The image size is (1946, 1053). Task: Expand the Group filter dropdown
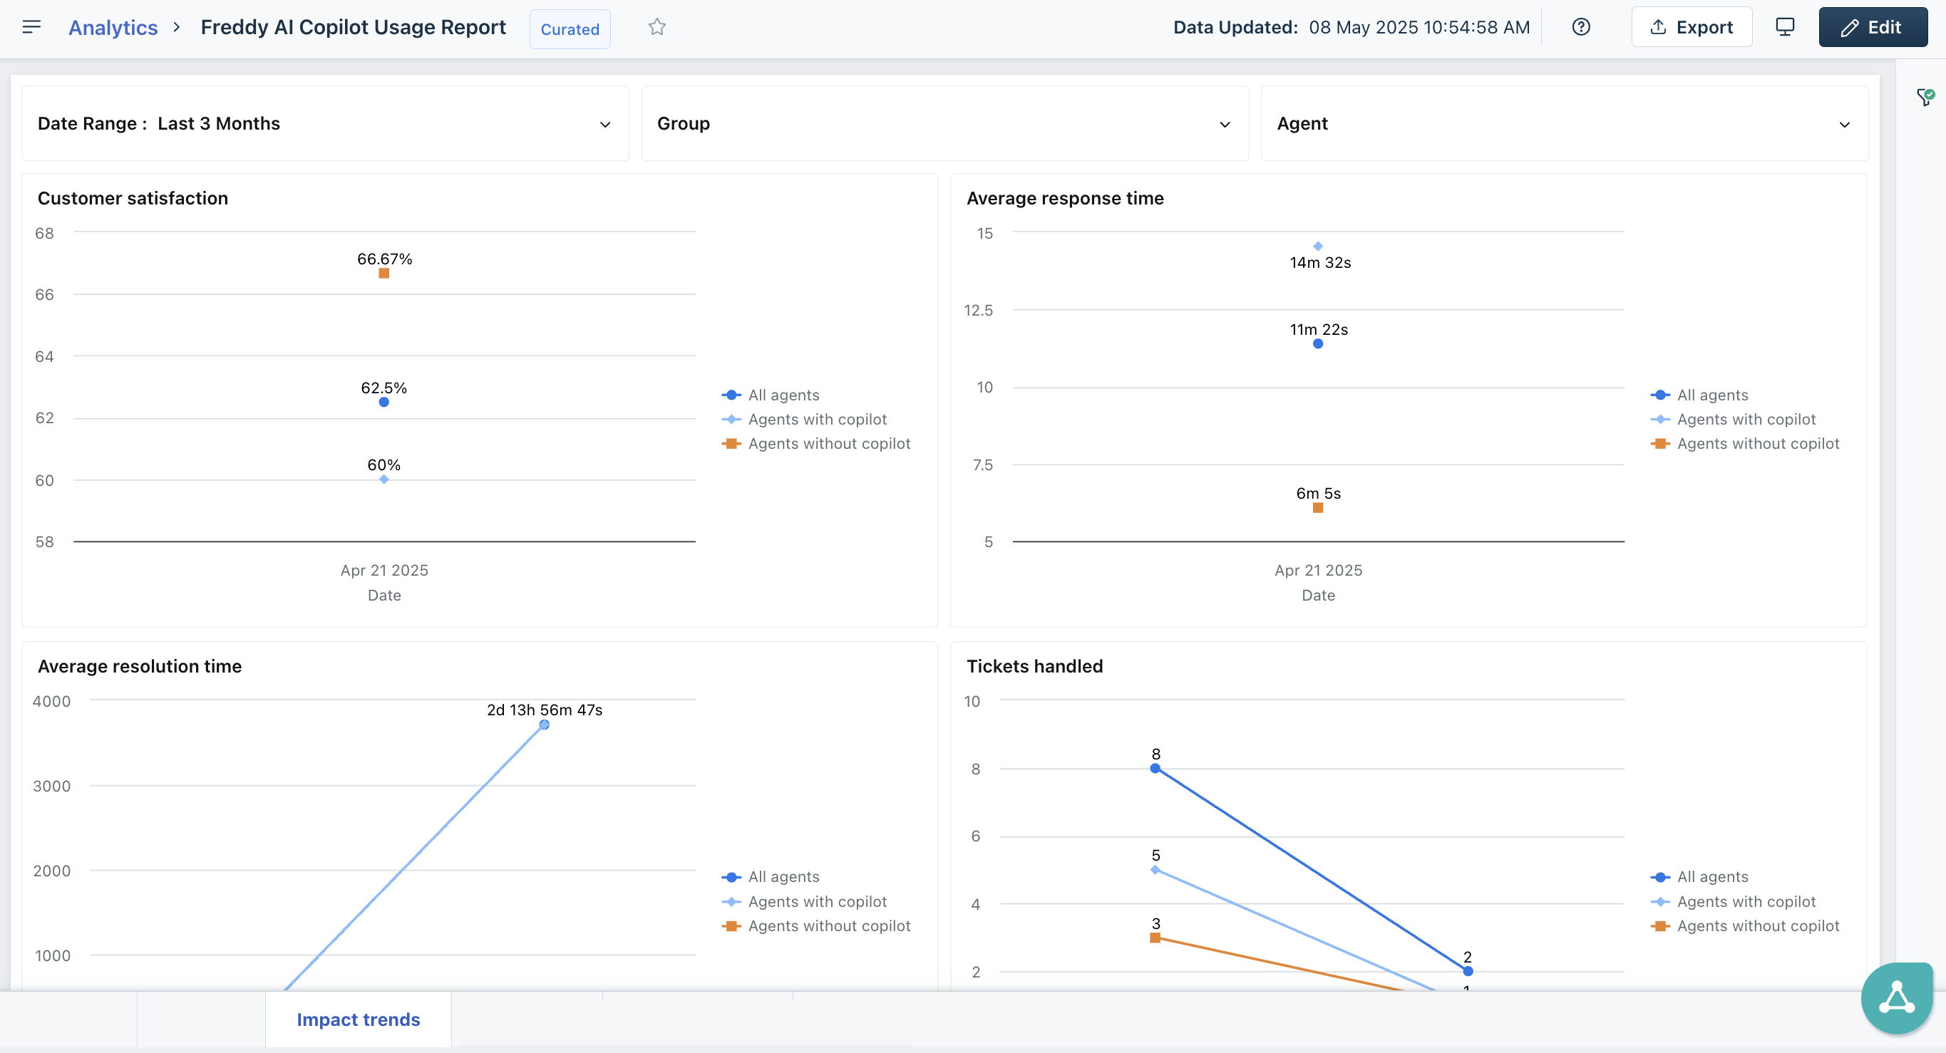point(1224,125)
